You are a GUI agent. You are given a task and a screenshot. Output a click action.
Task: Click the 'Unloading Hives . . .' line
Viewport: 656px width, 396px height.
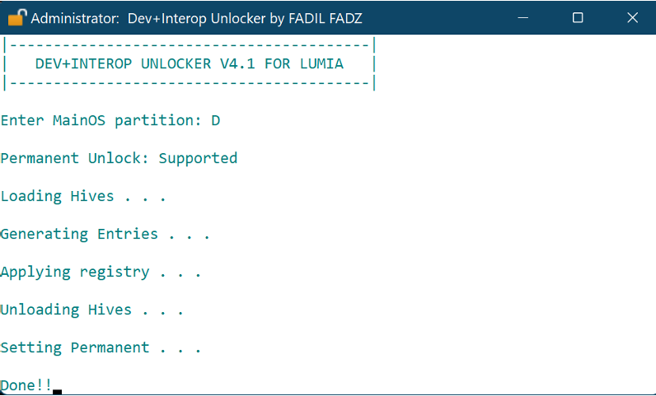coord(91,310)
